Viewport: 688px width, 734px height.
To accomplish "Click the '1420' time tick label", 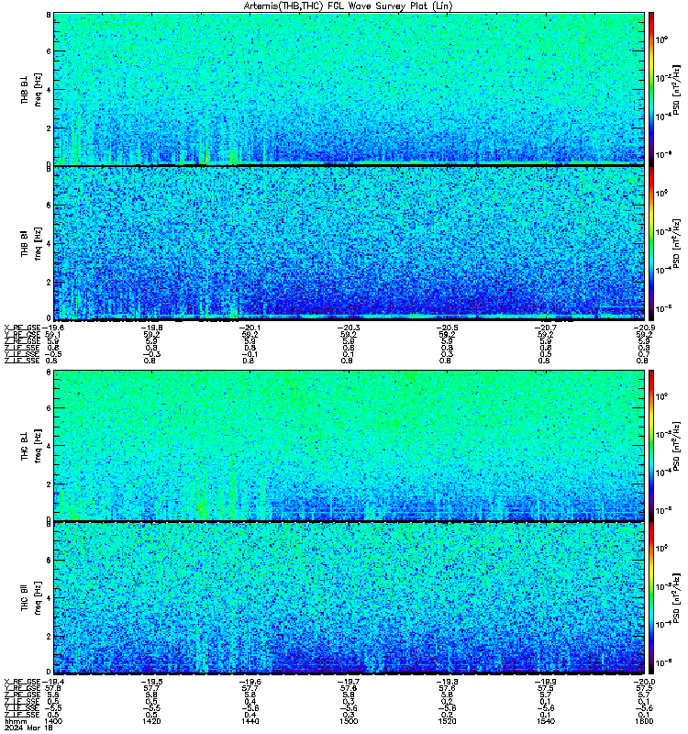I will (151, 721).
